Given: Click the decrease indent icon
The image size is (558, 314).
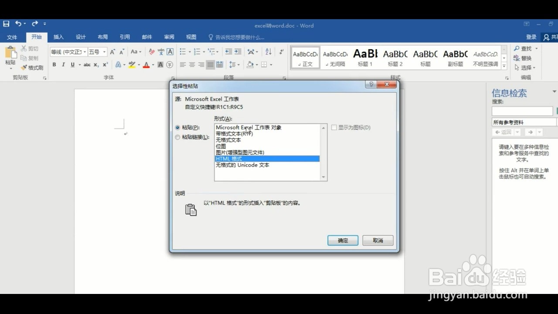Looking at the screenshot, I should [228, 51].
